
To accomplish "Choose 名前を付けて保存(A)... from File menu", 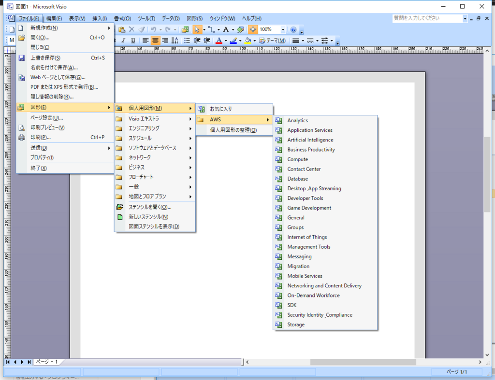I will [x=65, y=68].
